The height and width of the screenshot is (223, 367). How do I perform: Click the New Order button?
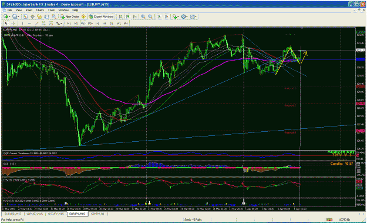(70, 16)
